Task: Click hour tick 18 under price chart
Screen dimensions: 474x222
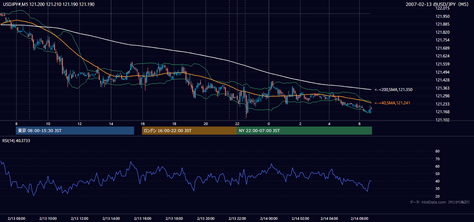Action: coord(174,124)
